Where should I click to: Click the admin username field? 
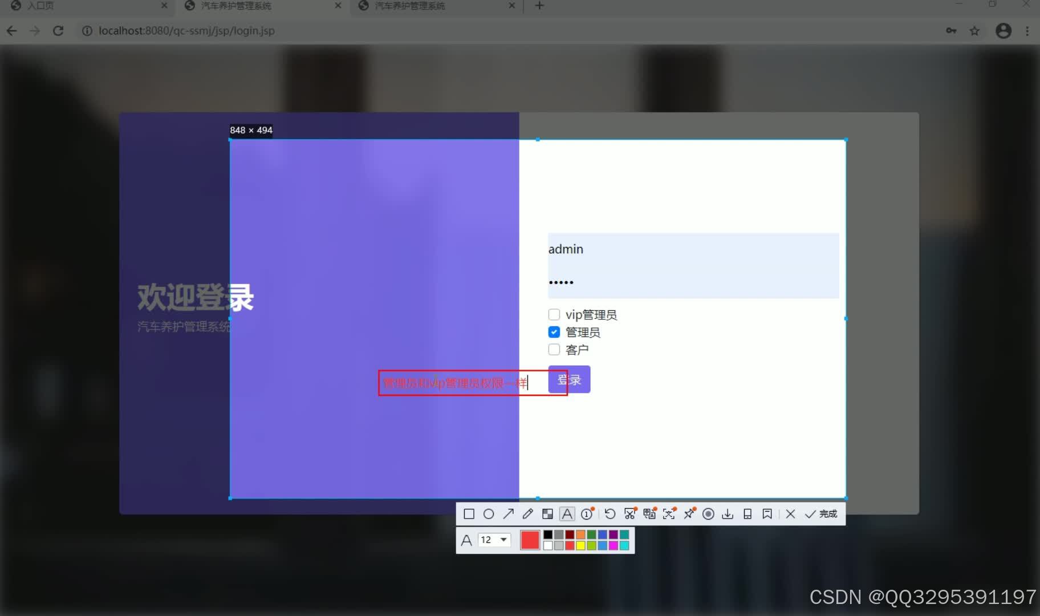[693, 249]
